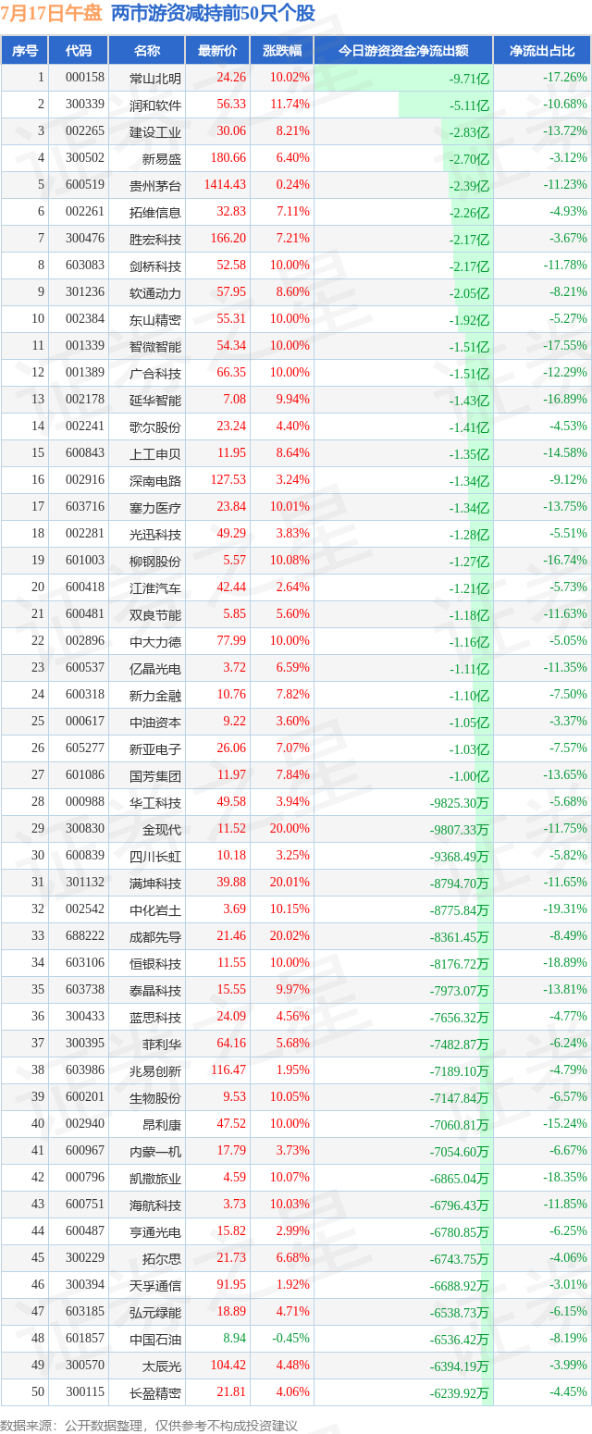Image resolution: width=592 pixels, height=1434 pixels.
Task: Click change -0.45% of 中国石油
Action: 290,1339
